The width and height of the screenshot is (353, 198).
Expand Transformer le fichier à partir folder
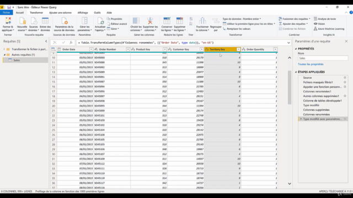tap(4, 49)
